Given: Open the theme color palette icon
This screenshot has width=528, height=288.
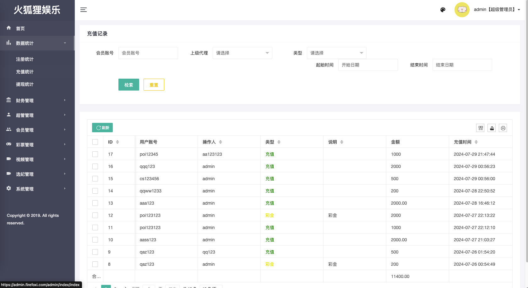Looking at the screenshot, I should tap(443, 10).
